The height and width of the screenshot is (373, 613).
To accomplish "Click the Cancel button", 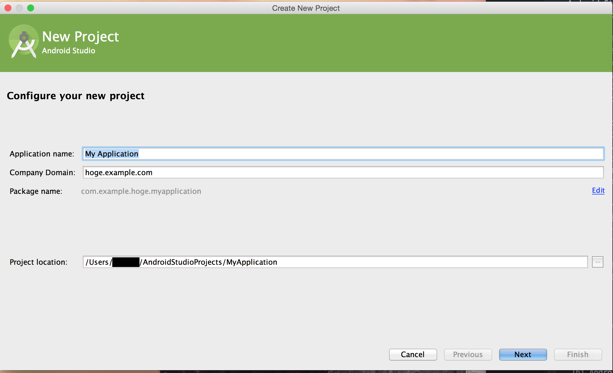I will (x=413, y=355).
